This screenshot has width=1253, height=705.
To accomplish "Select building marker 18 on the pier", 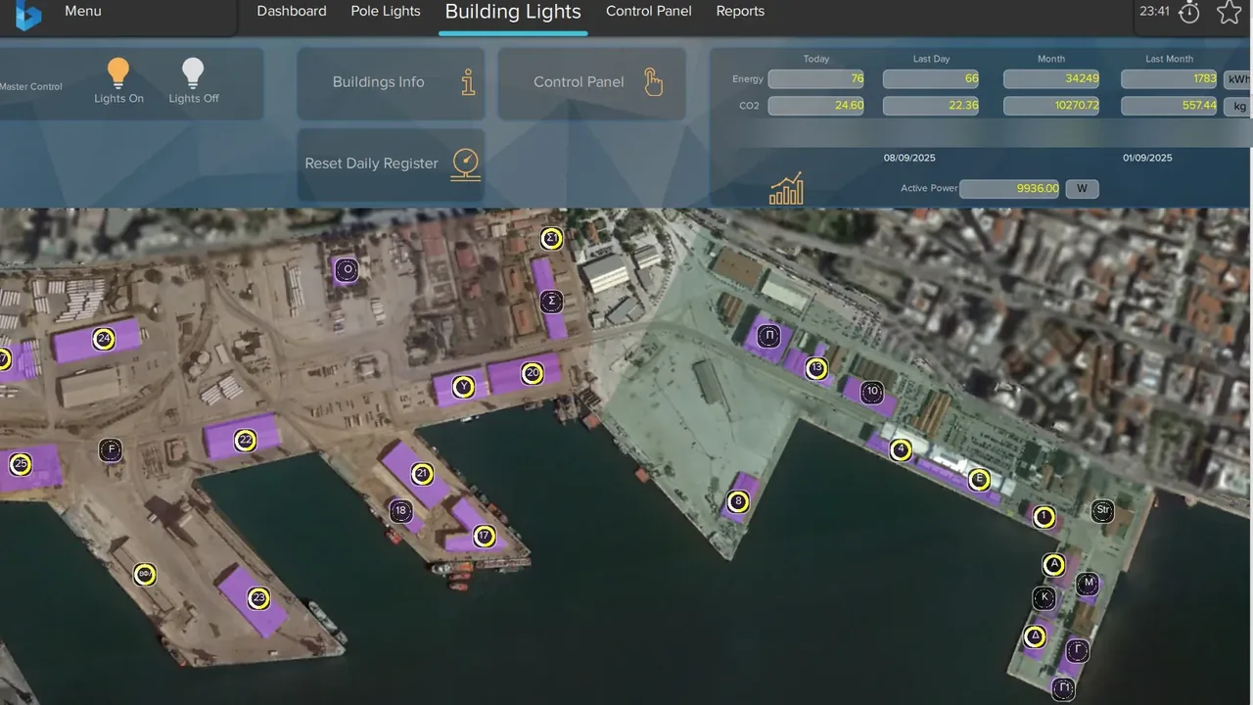I will pos(400,510).
